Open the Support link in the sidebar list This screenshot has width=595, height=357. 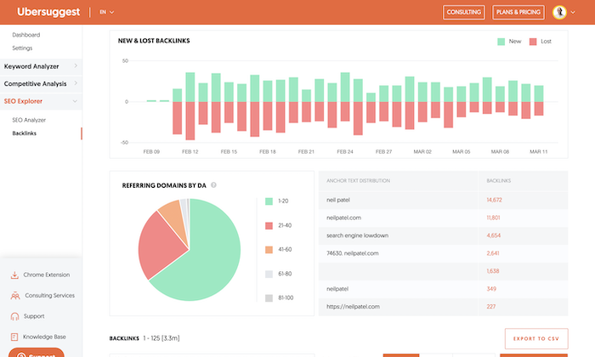34,316
